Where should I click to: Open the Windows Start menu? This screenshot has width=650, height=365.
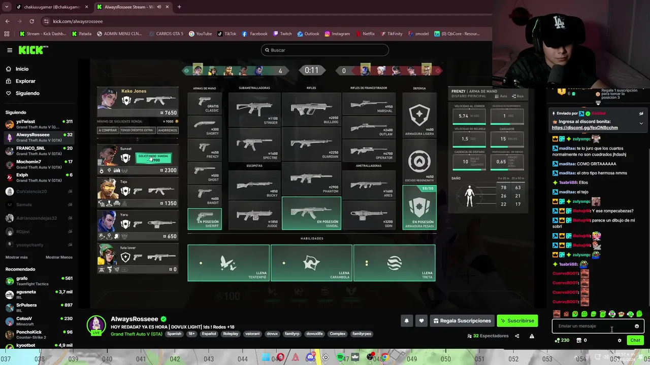(x=266, y=357)
